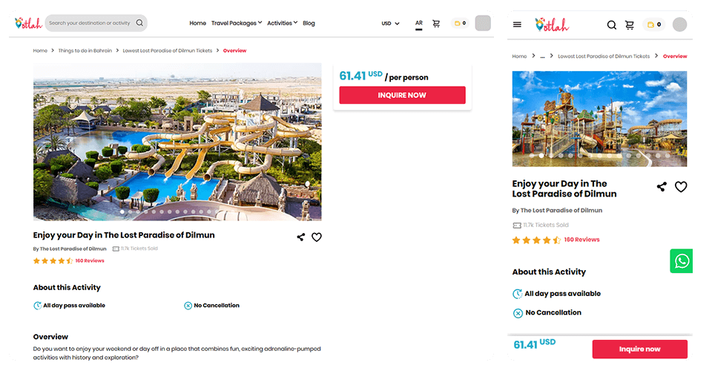Click the search magnifier in desktop search bar
This screenshot has width=712, height=371.
click(x=139, y=23)
